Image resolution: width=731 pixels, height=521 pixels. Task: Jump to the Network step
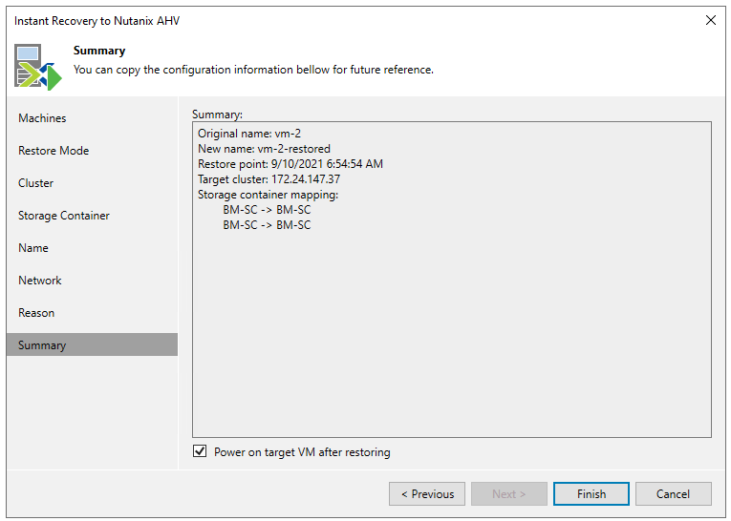[40, 281]
